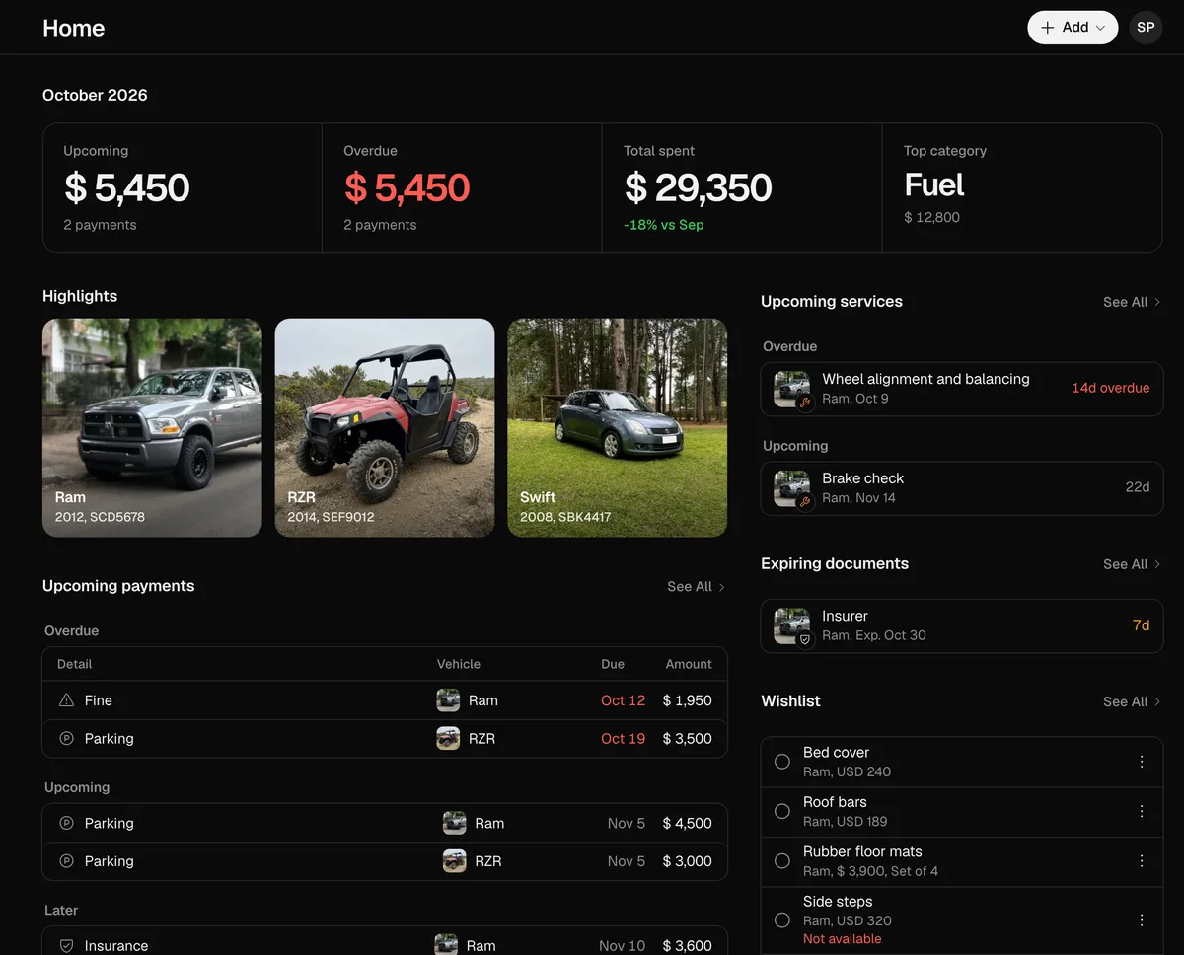Click the parking icon in Oct 19 row
The image size is (1184, 955).
point(67,738)
